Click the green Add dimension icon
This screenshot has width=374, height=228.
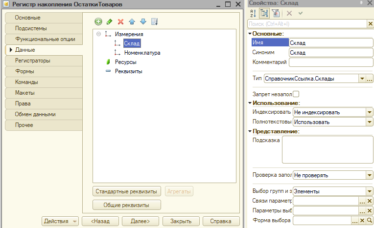(x=98, y=21)
